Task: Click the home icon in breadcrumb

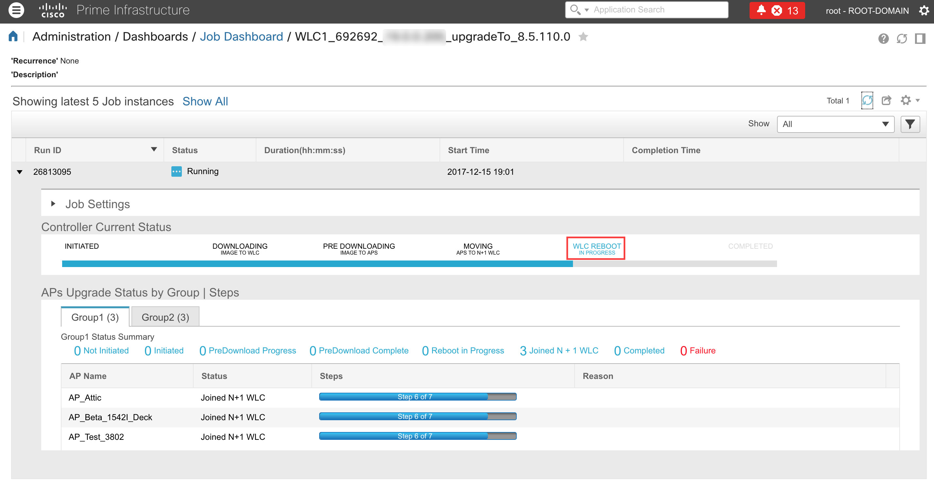Action: [13, 36]
